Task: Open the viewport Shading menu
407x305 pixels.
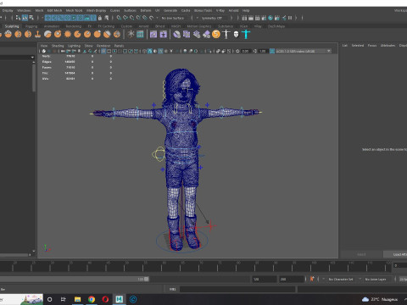Action: 58,46
